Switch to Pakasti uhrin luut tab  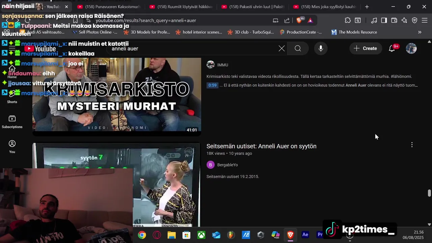click(x=253, y=7)
